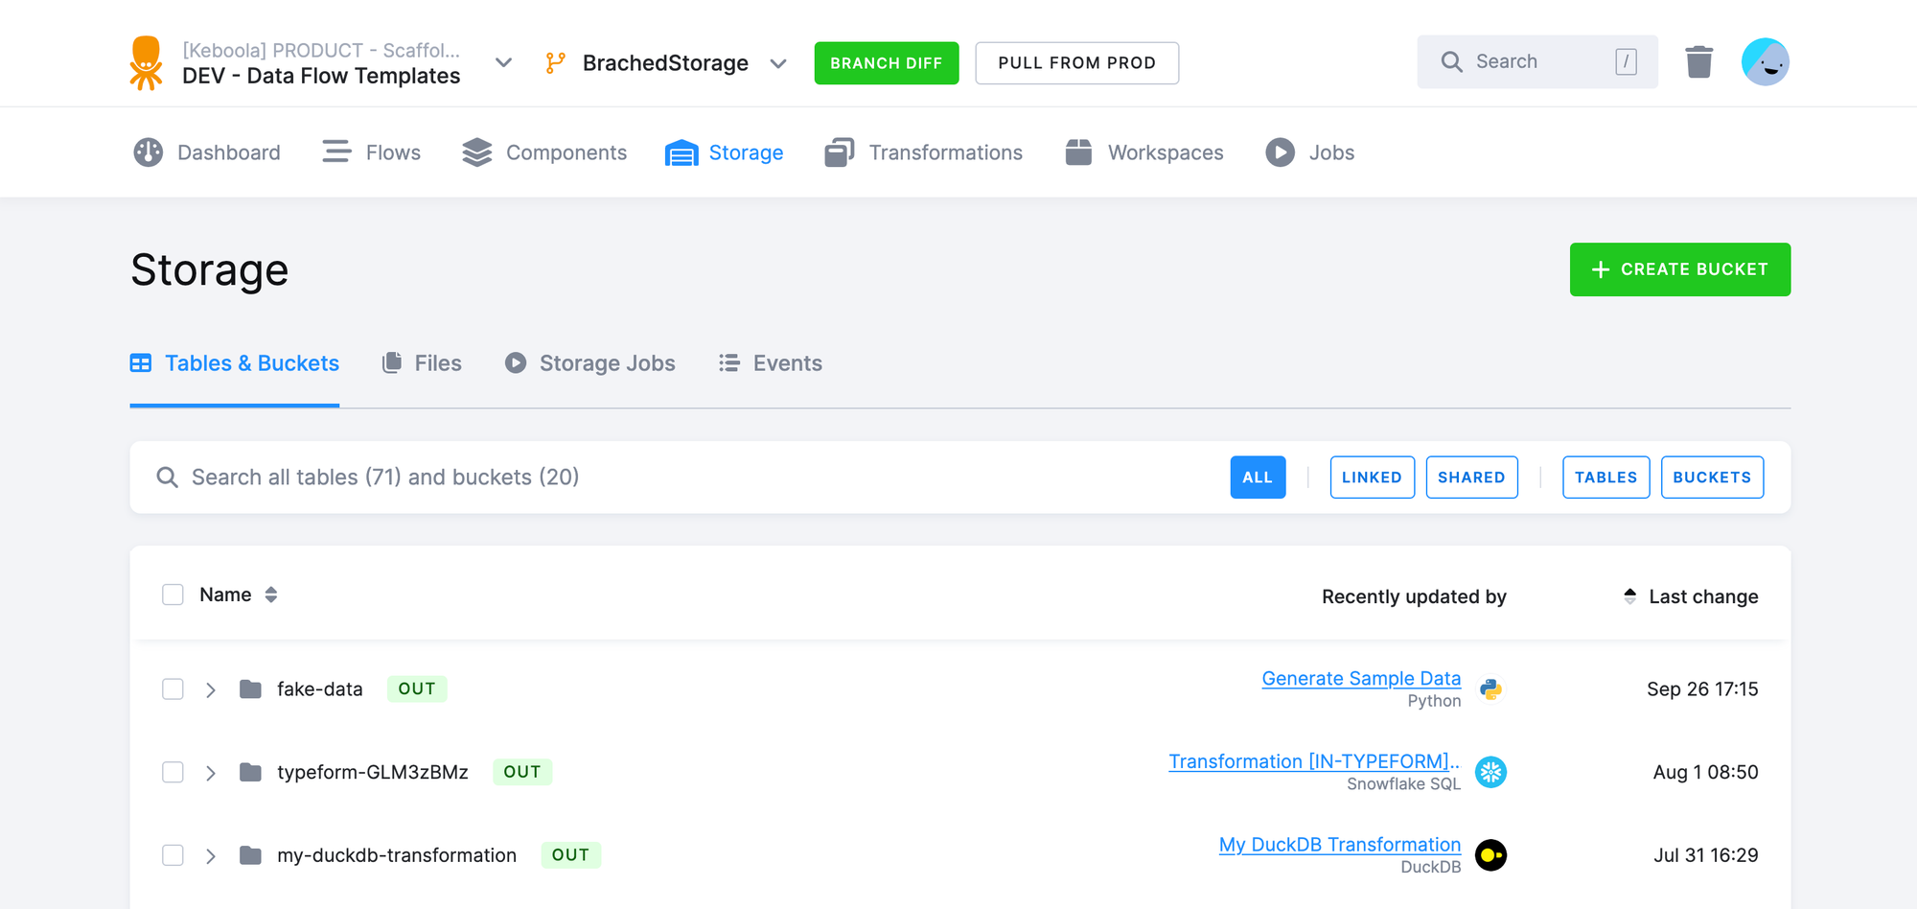Click the CREATE BUCKET button
1917x909 pixels.
(1679, 269)
